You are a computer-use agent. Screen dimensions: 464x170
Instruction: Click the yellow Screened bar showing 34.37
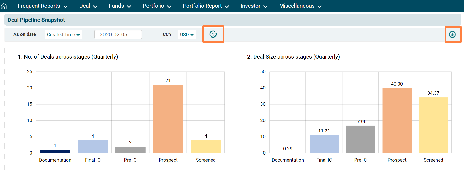[433, 125]
